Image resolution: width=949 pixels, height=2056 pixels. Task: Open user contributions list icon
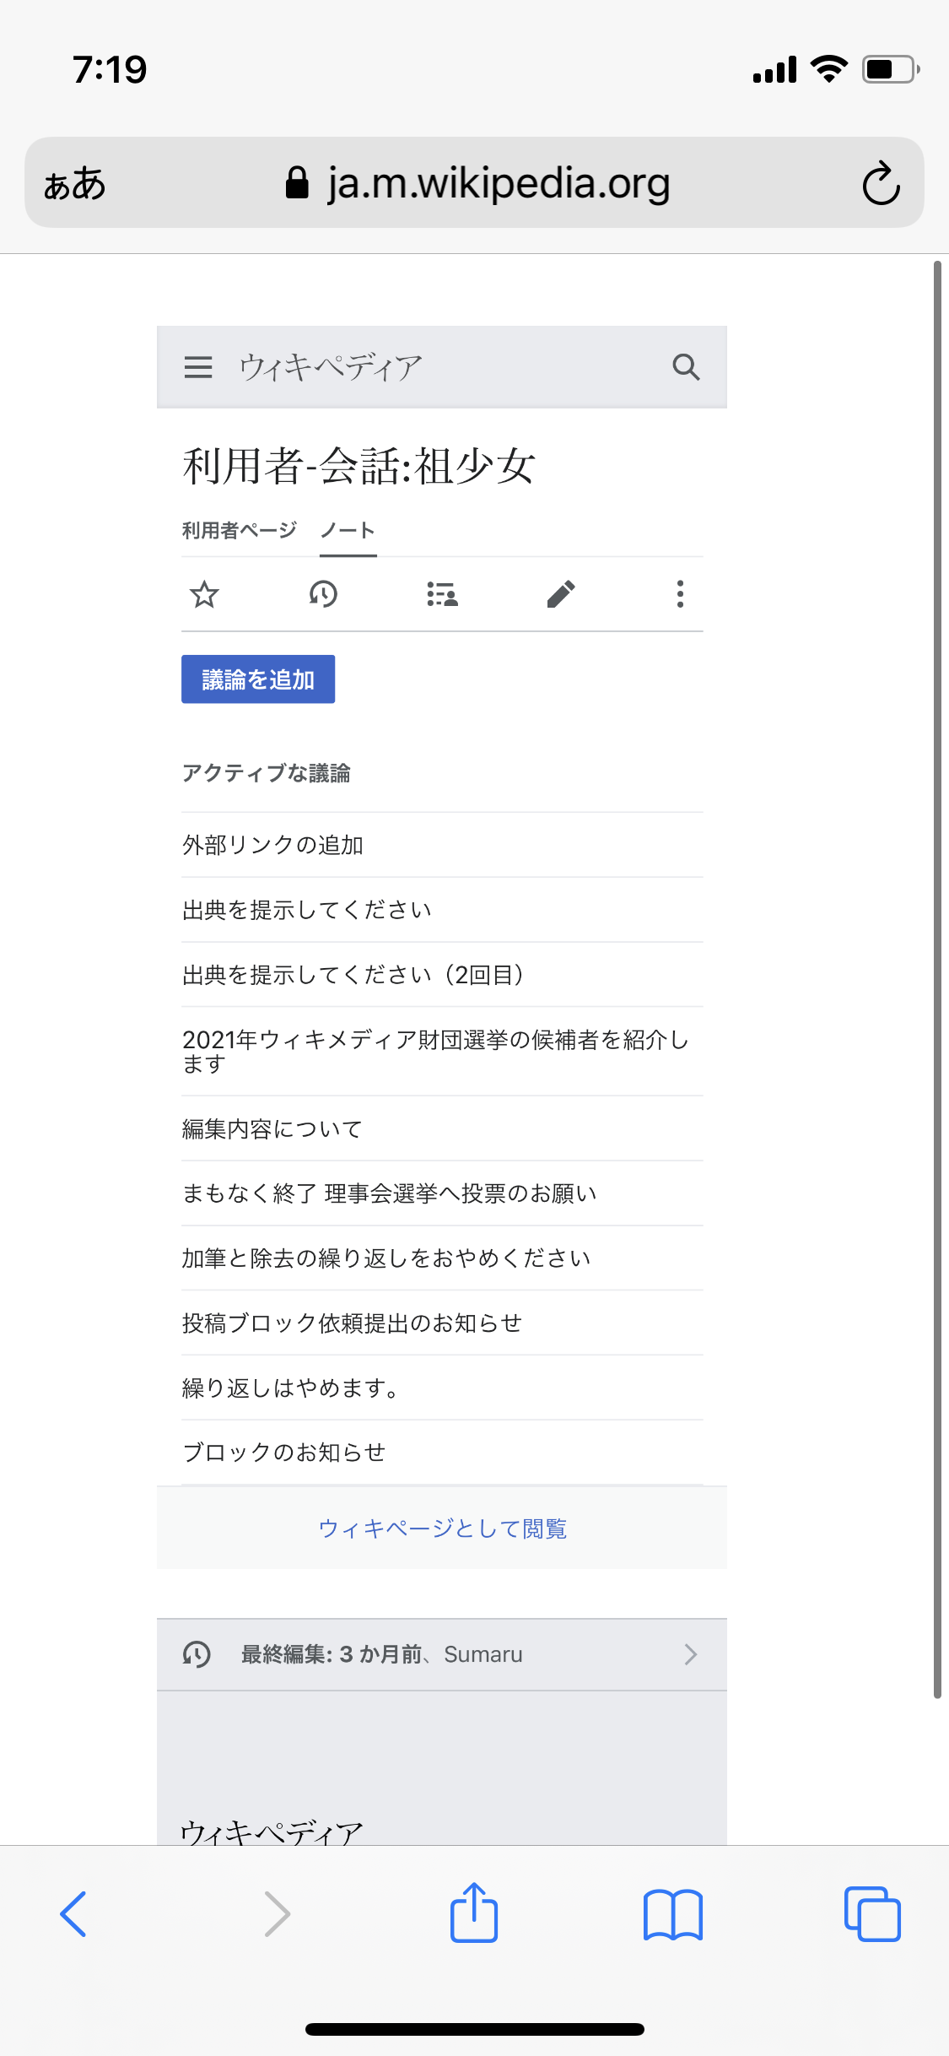tap(442, 594)
